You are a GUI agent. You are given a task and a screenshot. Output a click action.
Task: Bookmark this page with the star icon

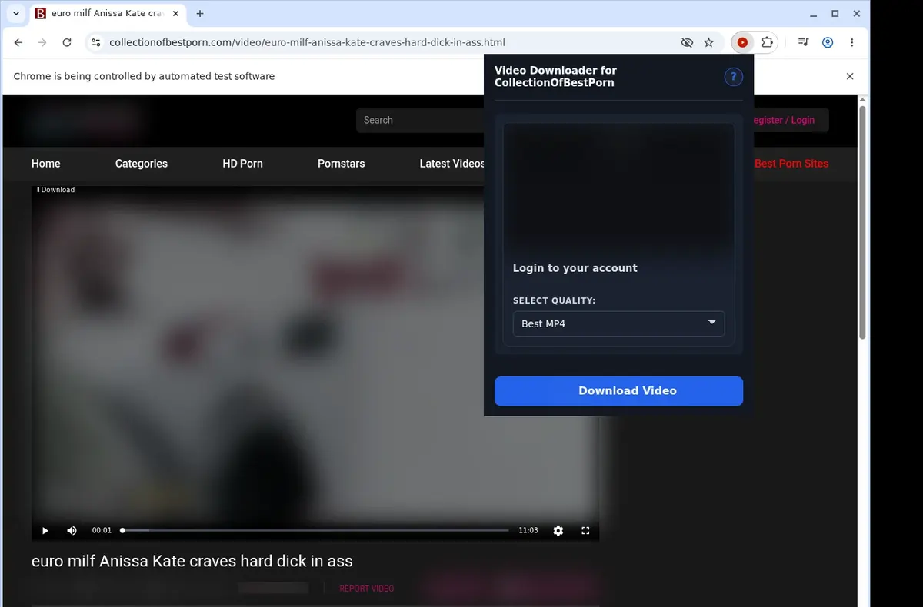click(709, 43)
